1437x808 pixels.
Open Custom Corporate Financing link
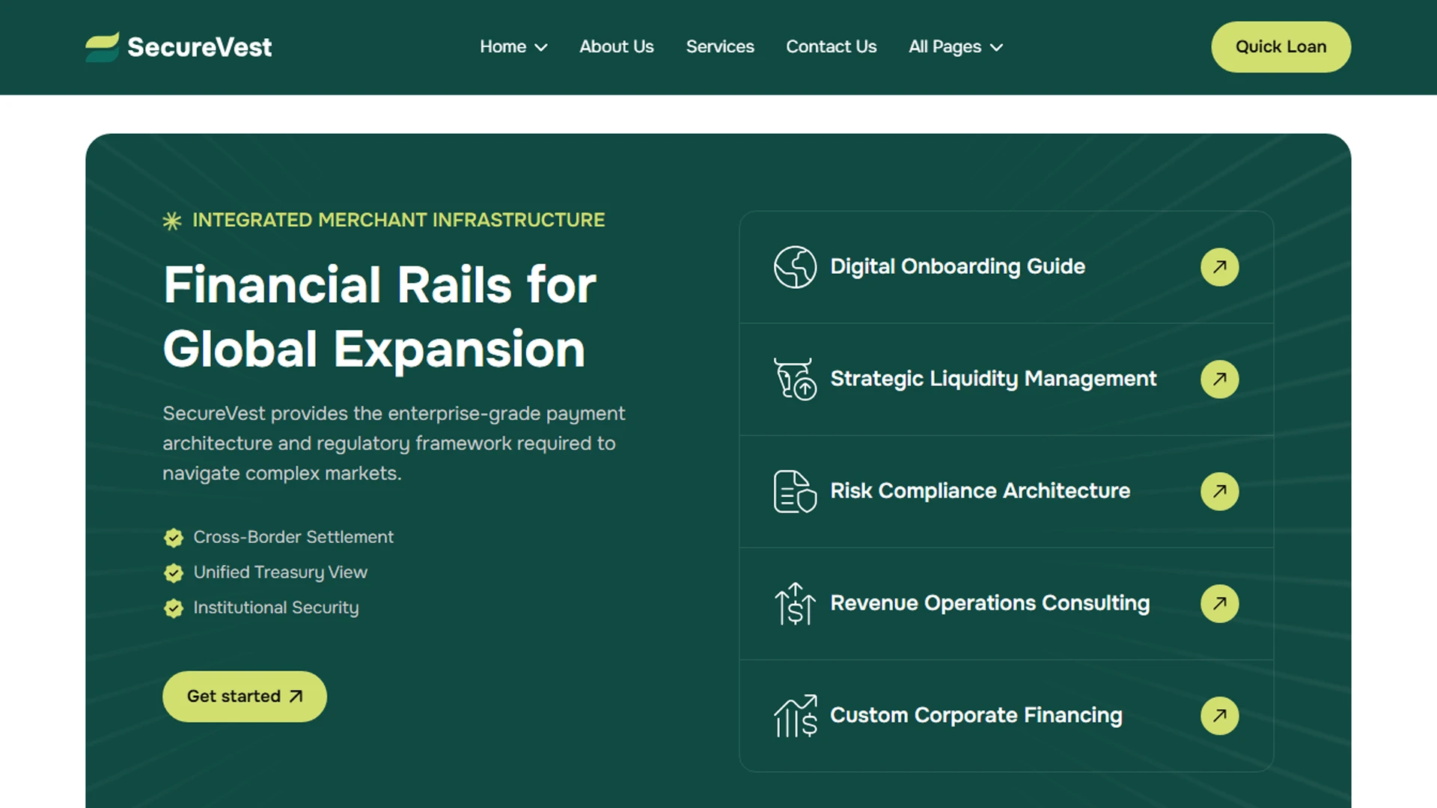point(976,715)
